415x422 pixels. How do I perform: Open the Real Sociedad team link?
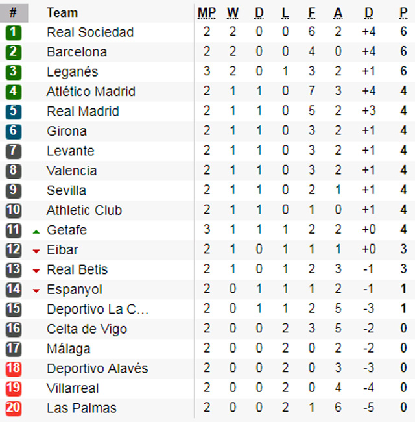90,32
